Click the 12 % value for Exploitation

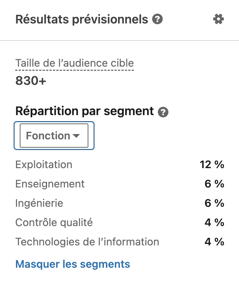pyautogui.click(x=212, y=165)
